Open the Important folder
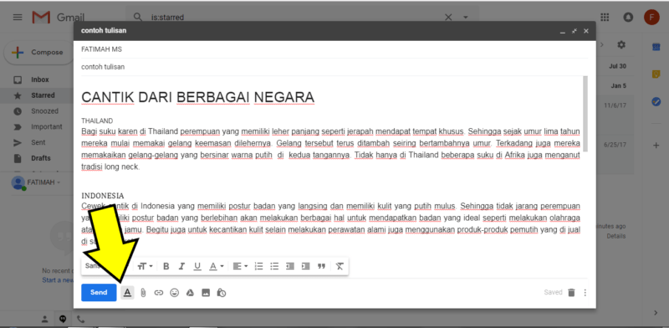 click(47, 127)
